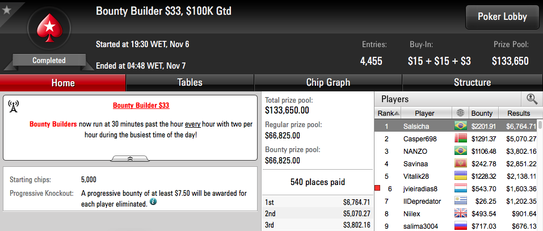Sort by the Results column header
The height and width of the screenshot is (231, 543).
tap(519, 114)
